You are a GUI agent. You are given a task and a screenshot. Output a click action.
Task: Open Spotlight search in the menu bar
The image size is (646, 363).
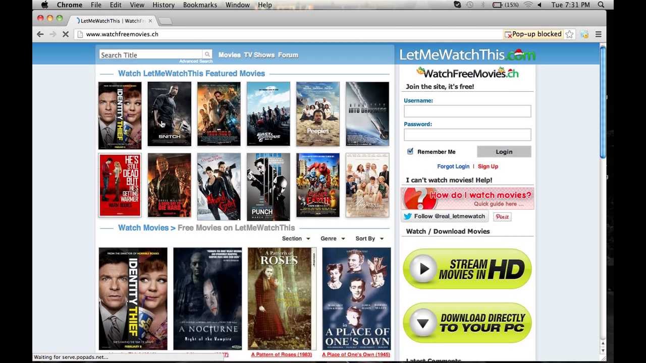pos(601,5)
